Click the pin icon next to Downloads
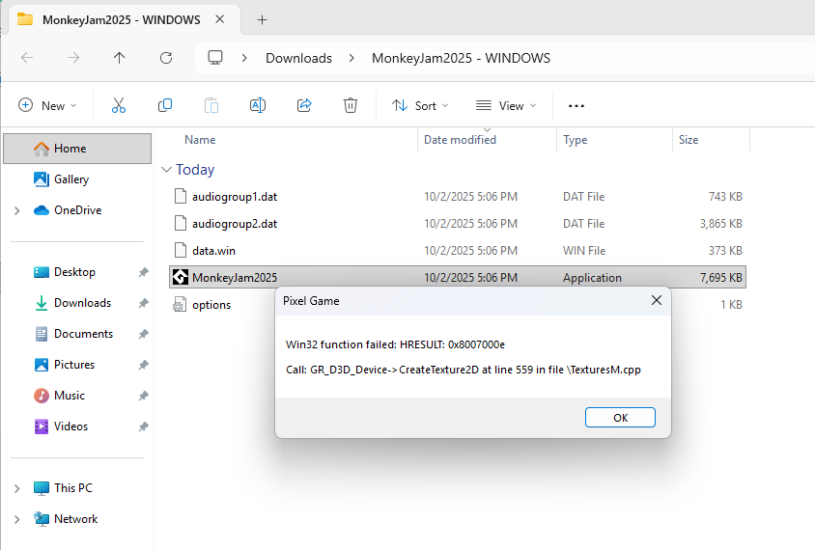The width and height of the screenshot is (815, 550). (x=144, y=303)
